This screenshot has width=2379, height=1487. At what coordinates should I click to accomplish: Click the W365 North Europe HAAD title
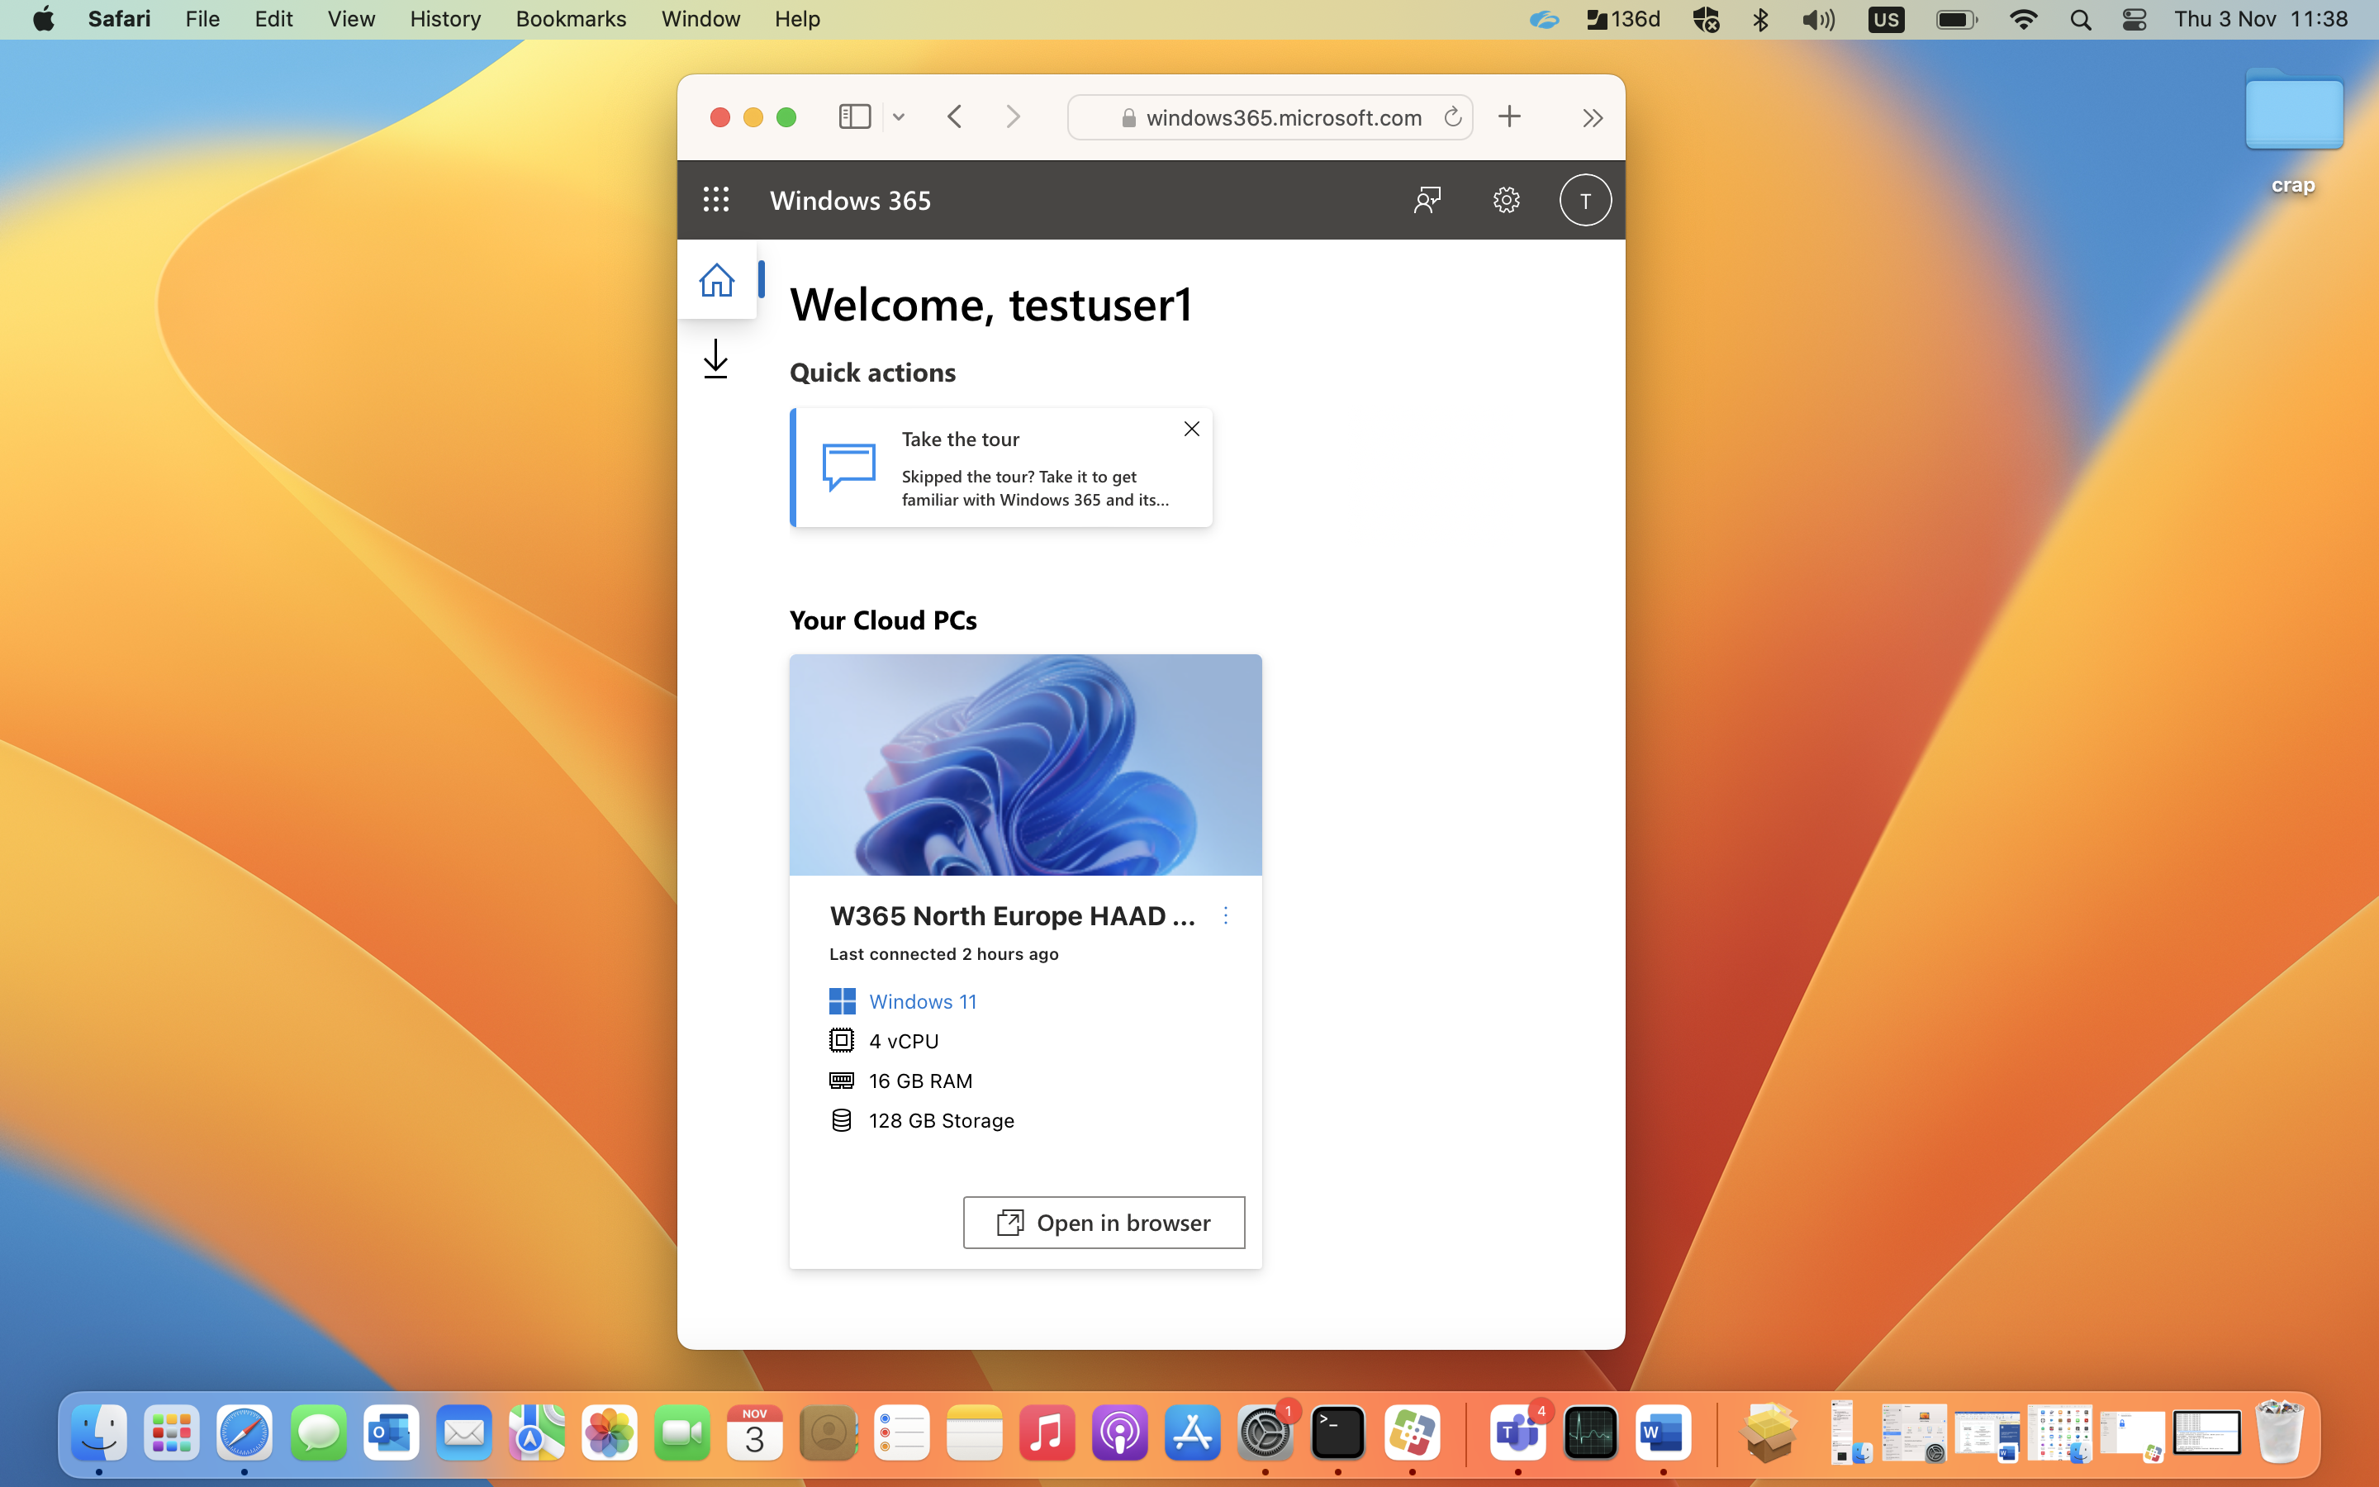click(x=1013, y=915)
